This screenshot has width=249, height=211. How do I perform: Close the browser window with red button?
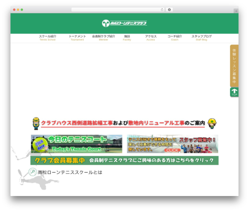[x=14, y=10]
